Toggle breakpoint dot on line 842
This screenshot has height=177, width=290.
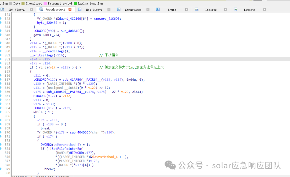point(1,18)
